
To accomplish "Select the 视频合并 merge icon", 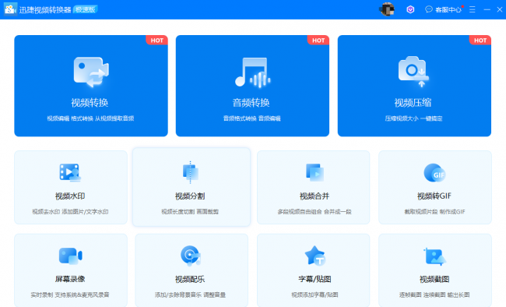I will coord(314,172).
